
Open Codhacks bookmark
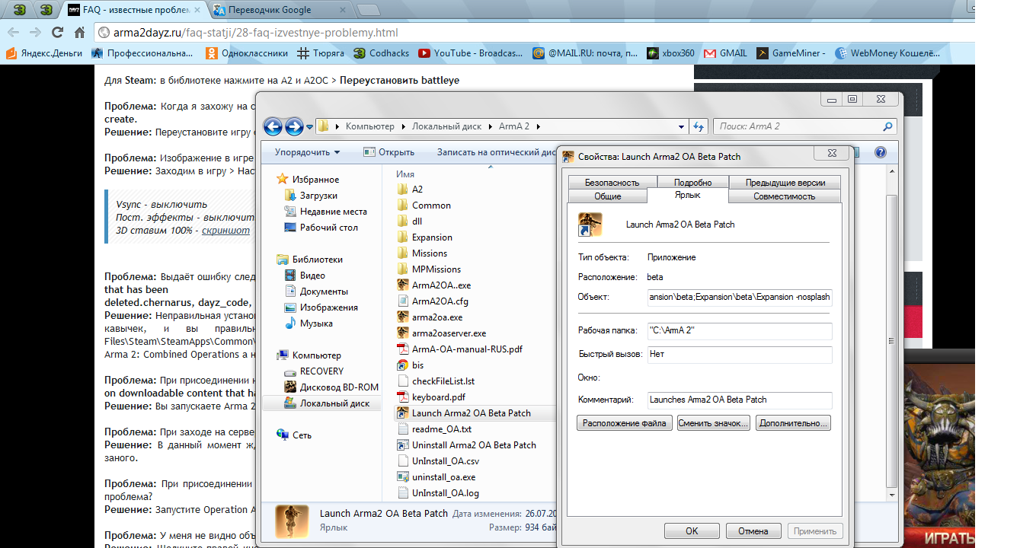382,53
